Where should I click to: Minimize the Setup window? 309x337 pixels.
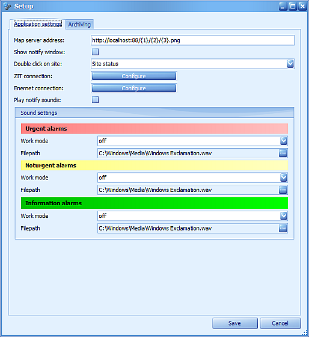[283, 7]
